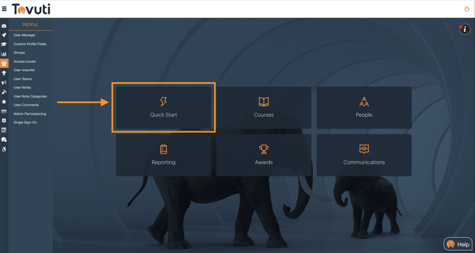Select the highlighted People sidebar icon
This screenshot has width=475, height=253.
pos(4,64)
